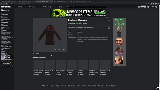This screenshot has height=90, width=160.
Task: Open the Premium sidebar icon
Action: point(2,28)
